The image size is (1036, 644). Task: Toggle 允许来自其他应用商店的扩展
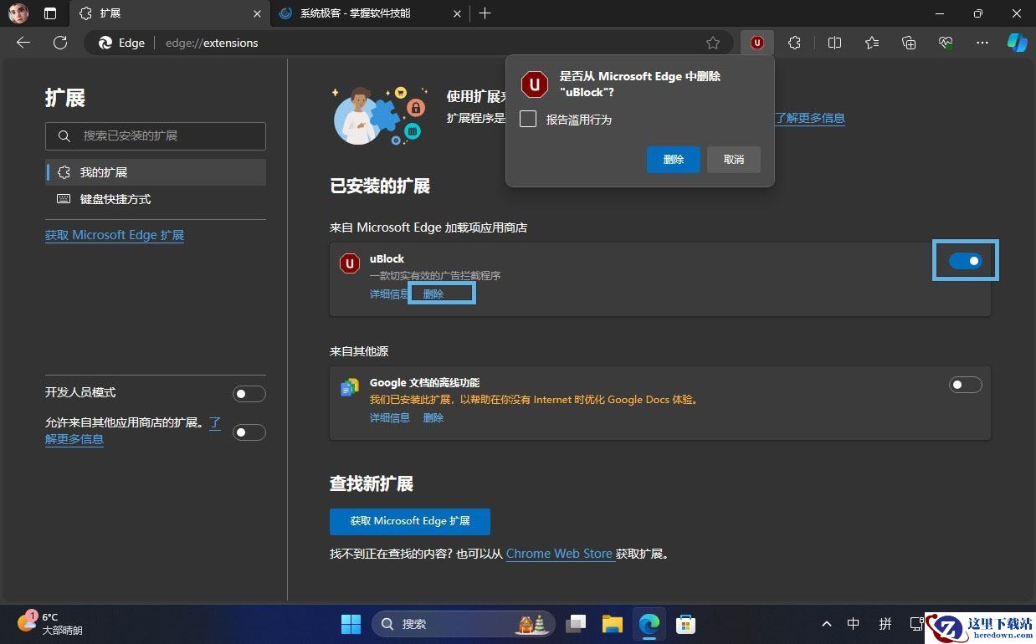[249, 432]
